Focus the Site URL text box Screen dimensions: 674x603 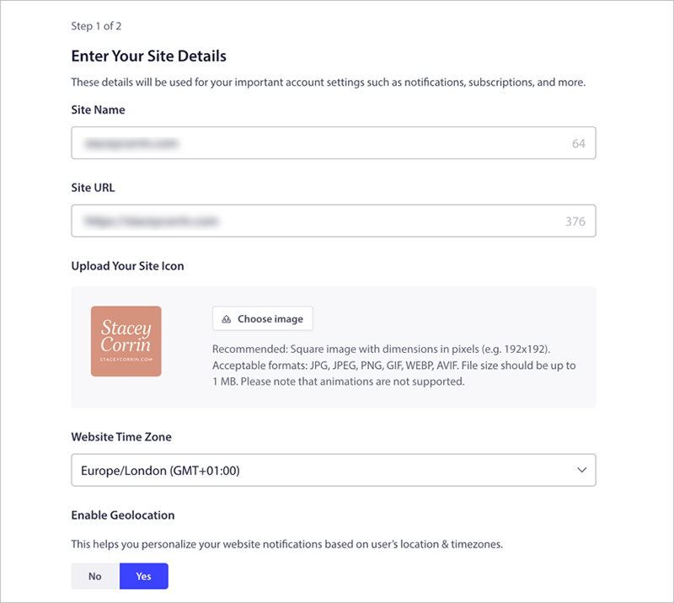320,221
